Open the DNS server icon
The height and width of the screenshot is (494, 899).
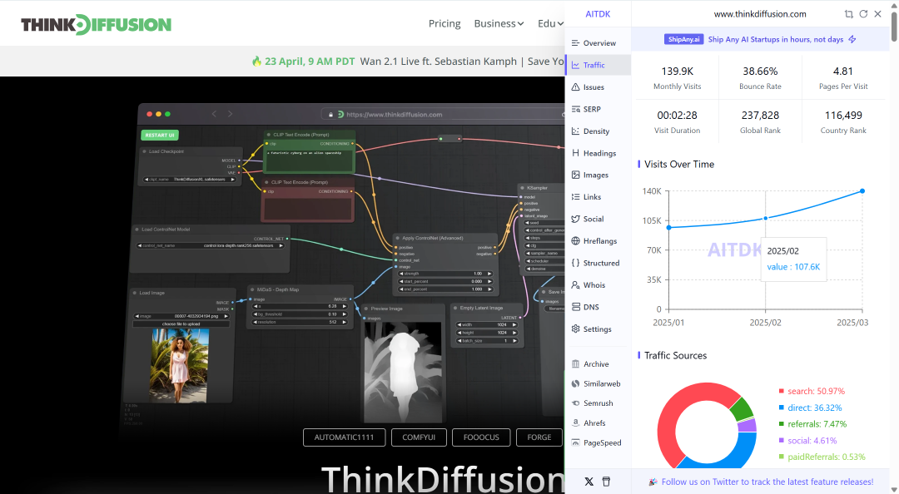click(x=575, y=307)
